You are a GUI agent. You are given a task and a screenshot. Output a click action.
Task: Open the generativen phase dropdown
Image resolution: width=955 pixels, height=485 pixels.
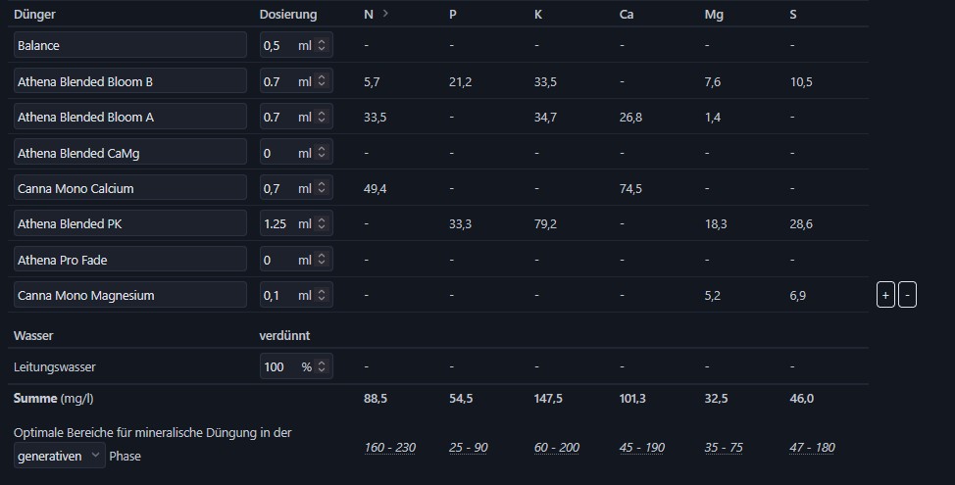click(59, 456)
